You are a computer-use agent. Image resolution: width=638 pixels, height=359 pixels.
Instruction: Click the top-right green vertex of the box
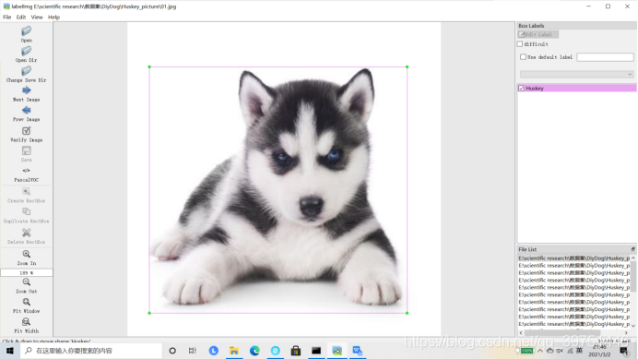(x=407, y=66)
